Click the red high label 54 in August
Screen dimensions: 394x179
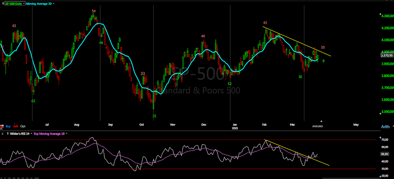click(94, 11)
